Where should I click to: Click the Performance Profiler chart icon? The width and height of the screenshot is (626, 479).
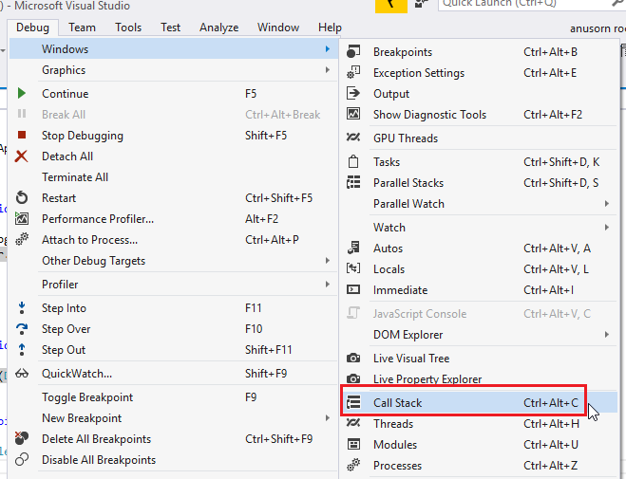22,218
